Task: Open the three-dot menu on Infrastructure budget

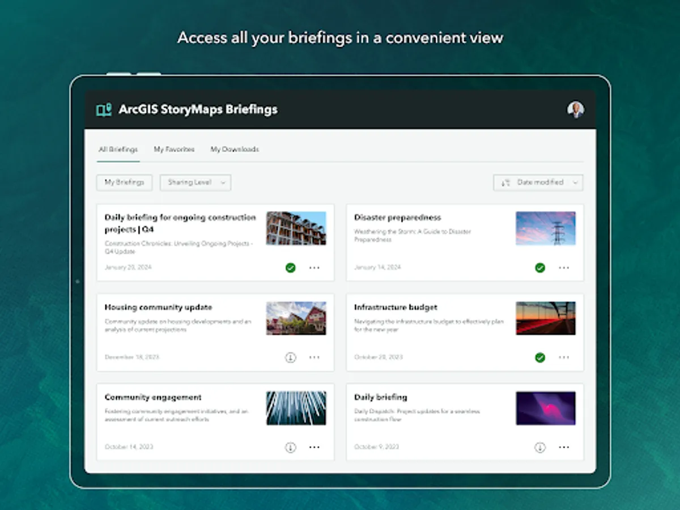Action: [564, 357]
